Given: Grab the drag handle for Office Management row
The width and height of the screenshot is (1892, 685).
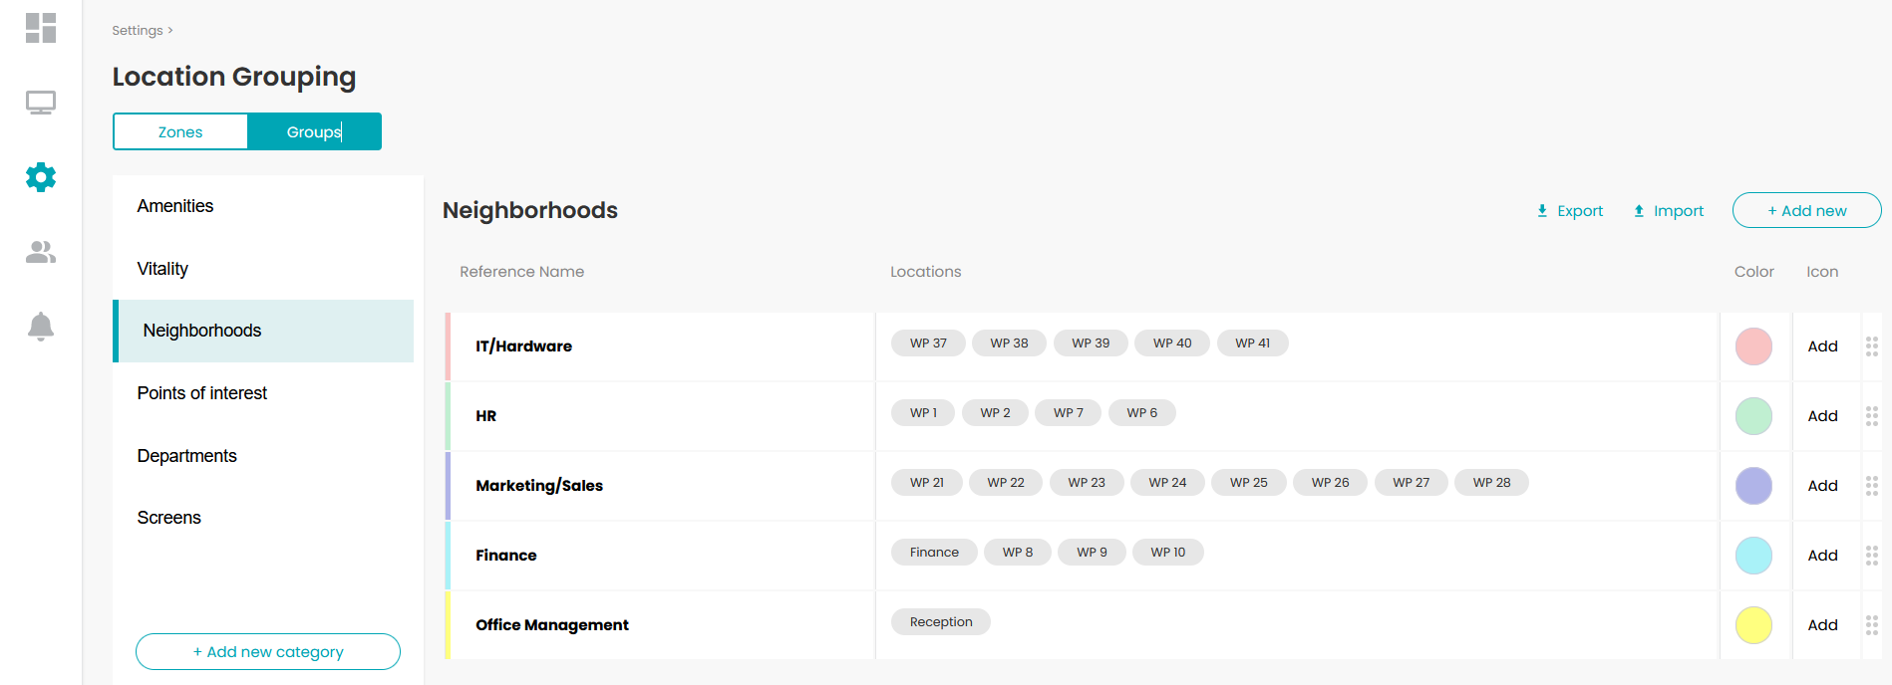Looking at the screenshot, I should (x=1872, y=625).
